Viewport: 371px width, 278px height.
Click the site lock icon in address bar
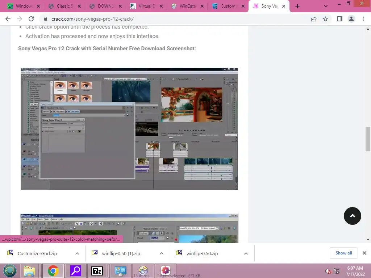(x=46, y=19)
